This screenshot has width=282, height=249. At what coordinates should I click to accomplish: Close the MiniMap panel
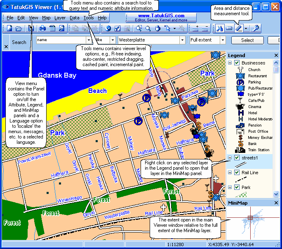click(276, 203)
